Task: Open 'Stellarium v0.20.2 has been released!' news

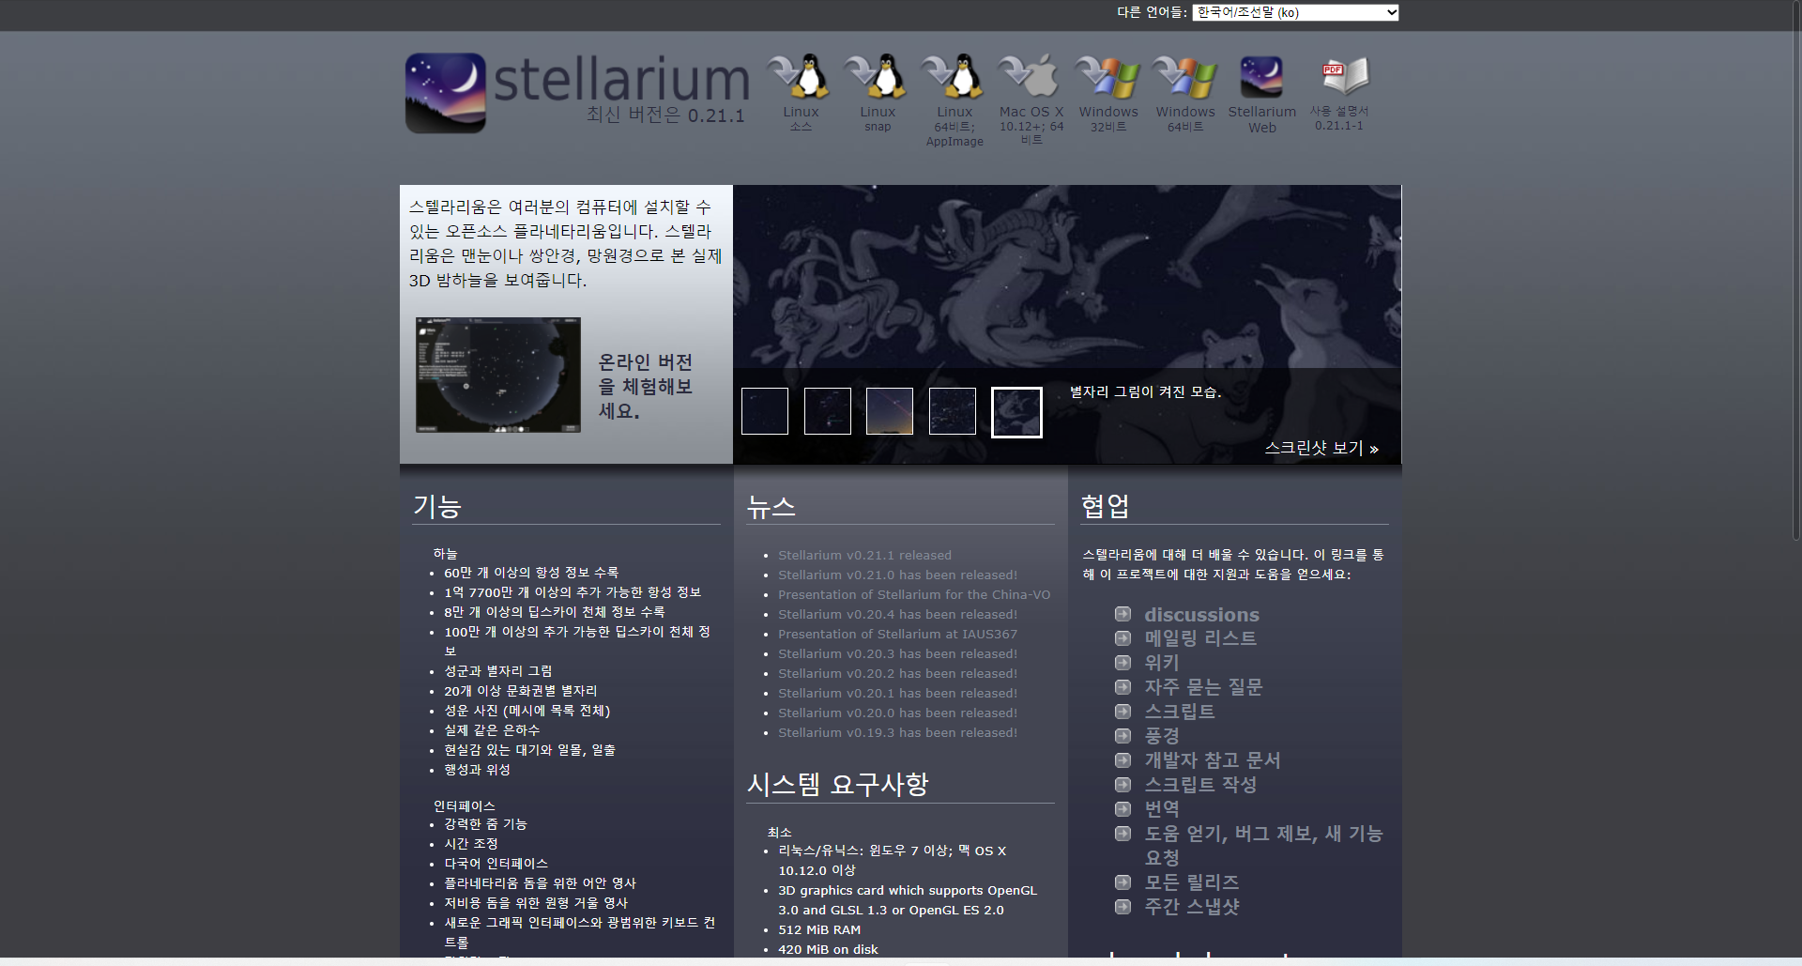Action: [897, 673]
